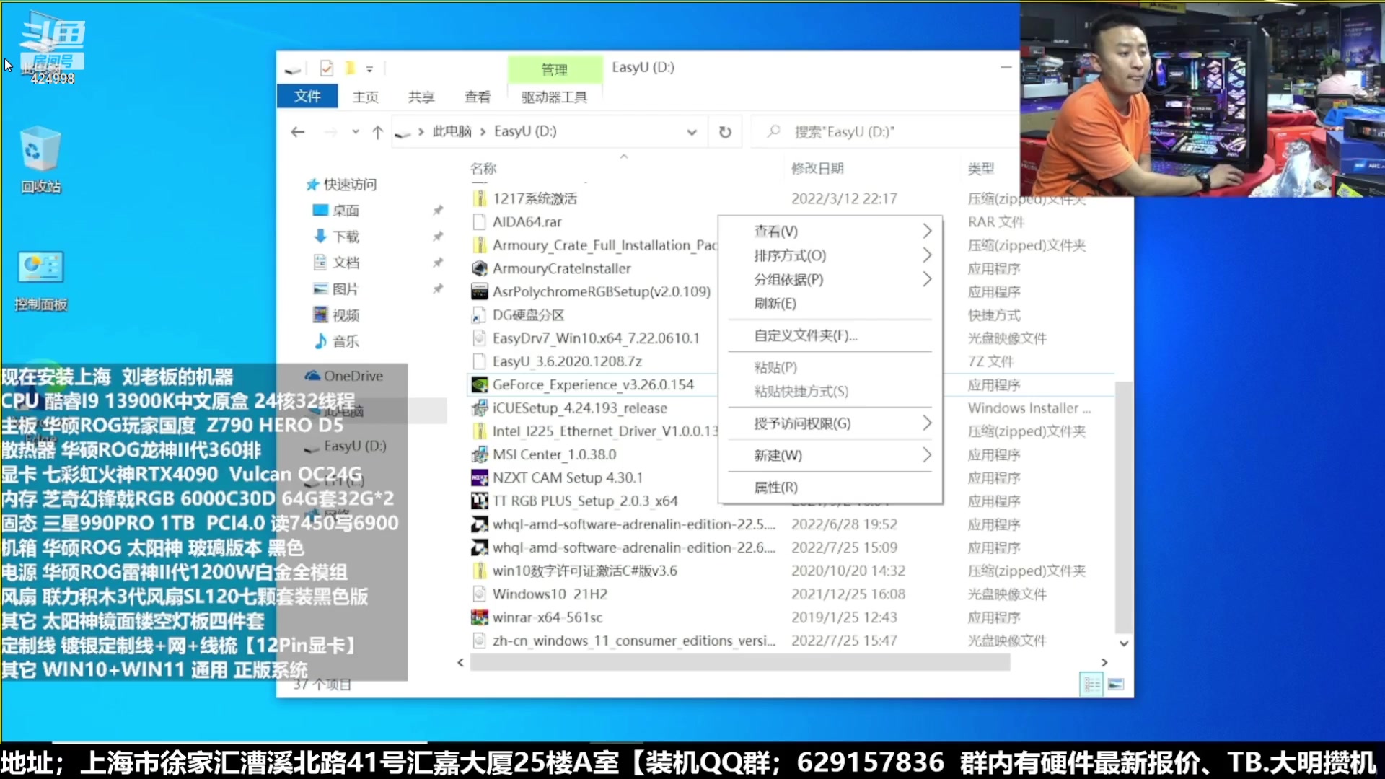
Task: Click in the 搜索"EasyU (D:)" search box
Action: (x=886, y=132)
